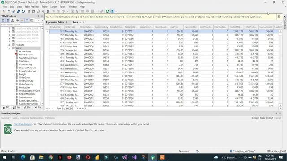Viewport: 287px width, 161px height.
Task: Click the magnifier document icon in main toolbar
Action: point(39,11)
